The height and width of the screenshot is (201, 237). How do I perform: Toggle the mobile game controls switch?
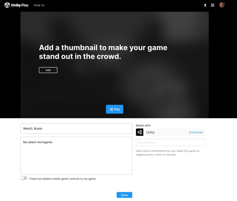point(24,178)
